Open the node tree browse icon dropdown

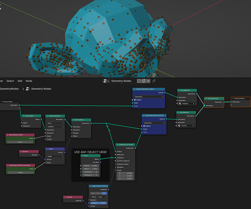(106, 81)
